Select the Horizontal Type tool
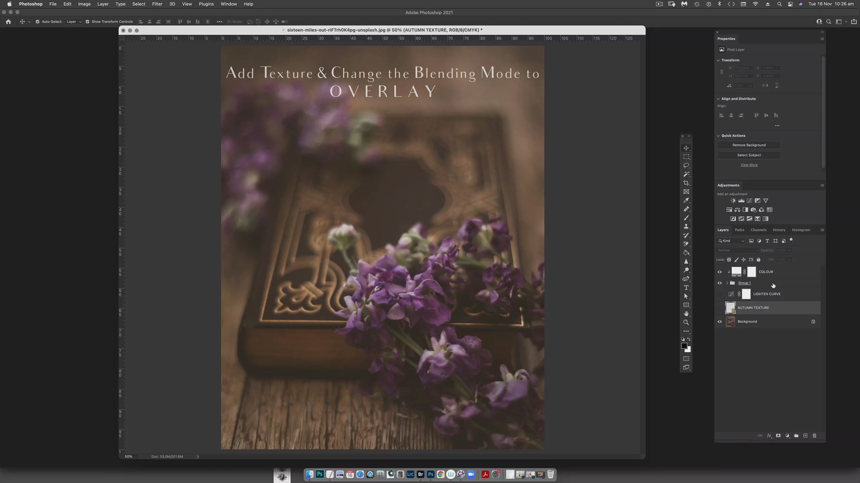The image size is (860, 483). [686, 288]
